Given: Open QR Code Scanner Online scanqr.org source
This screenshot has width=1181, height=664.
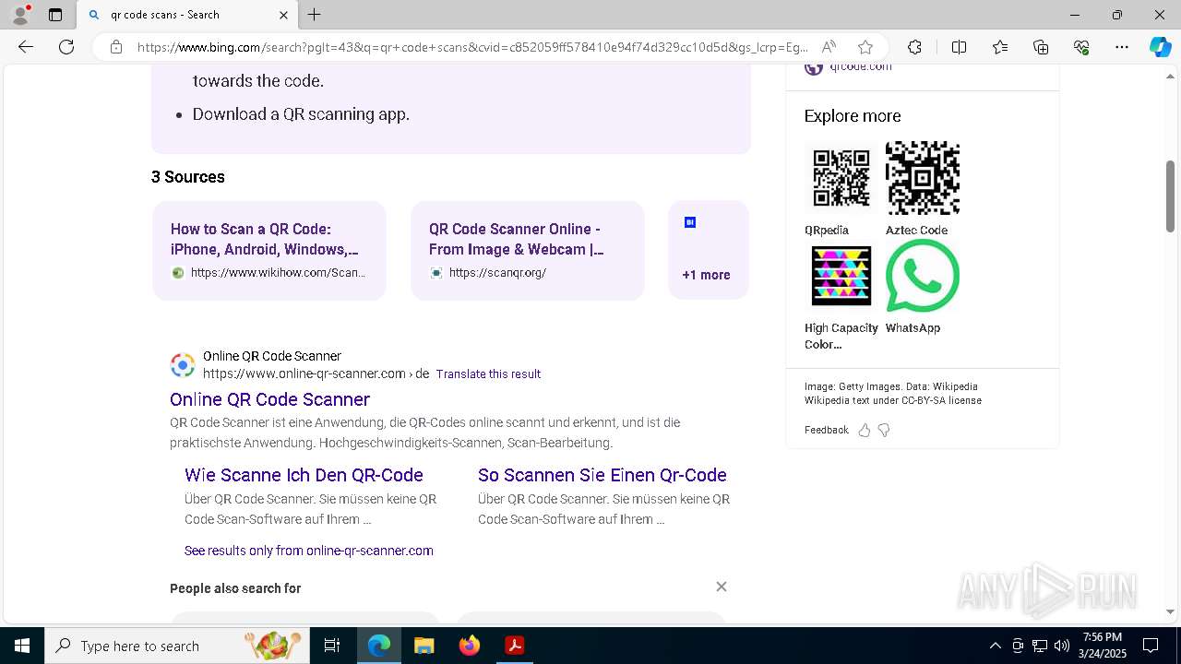Looking at the screenshot, I should coord(528,250).
